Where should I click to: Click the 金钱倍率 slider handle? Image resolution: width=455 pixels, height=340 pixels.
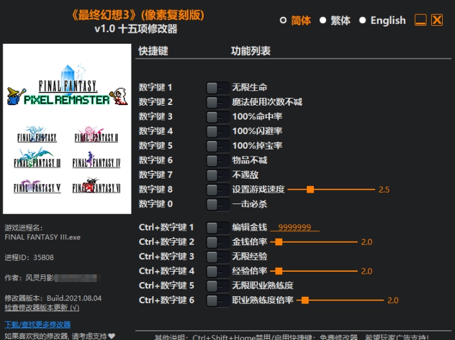(x=278, y=242)
